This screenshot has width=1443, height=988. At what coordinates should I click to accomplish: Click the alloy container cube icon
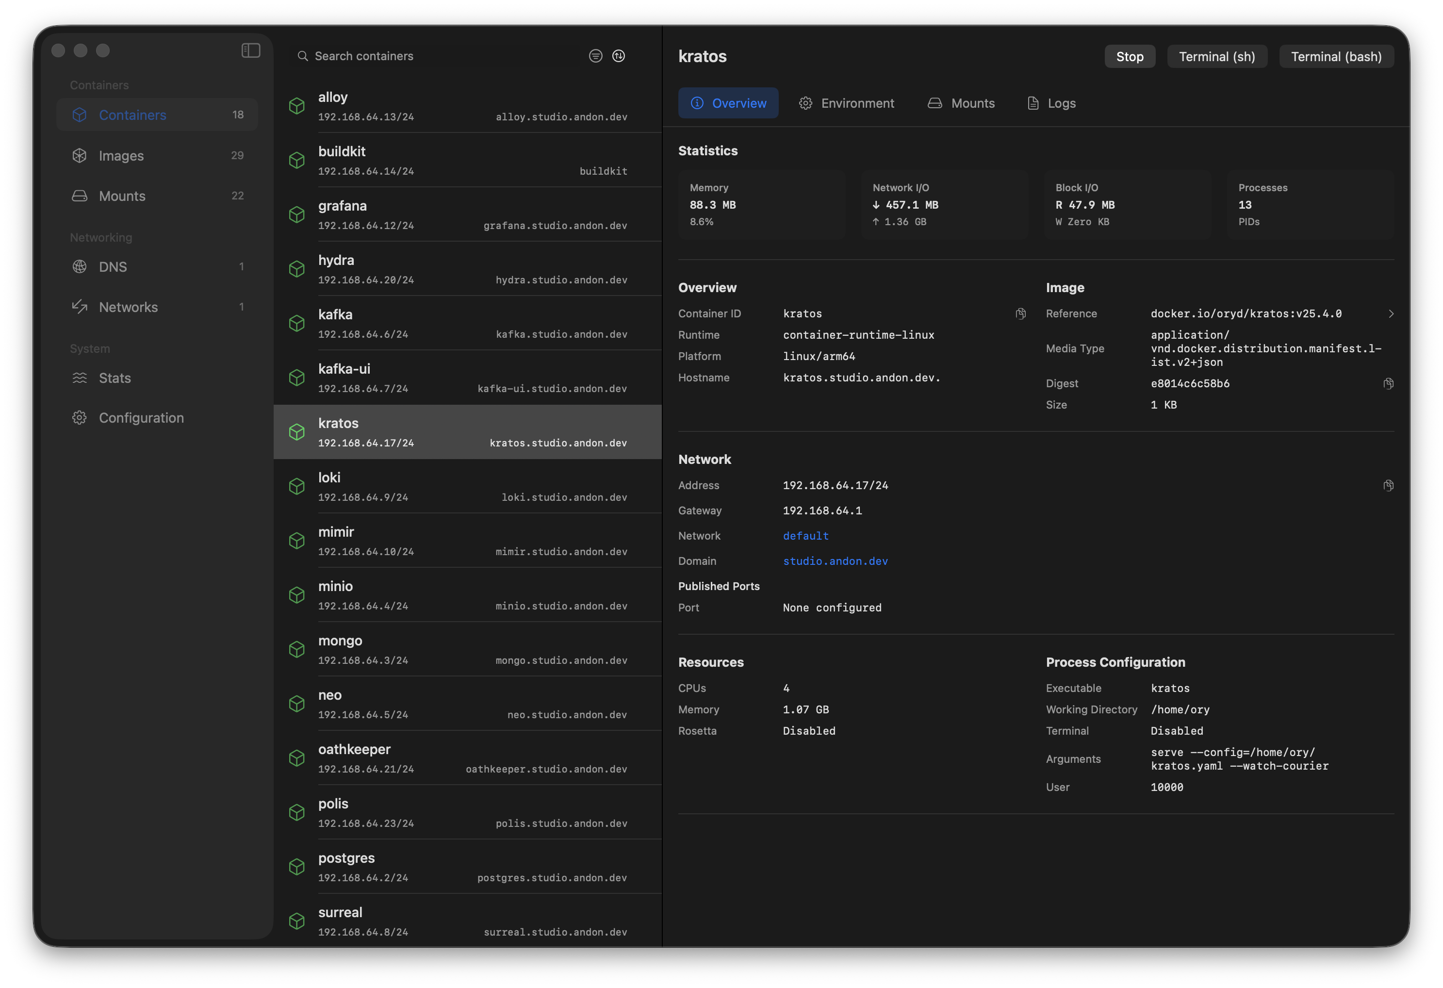(x=297, y=106)
